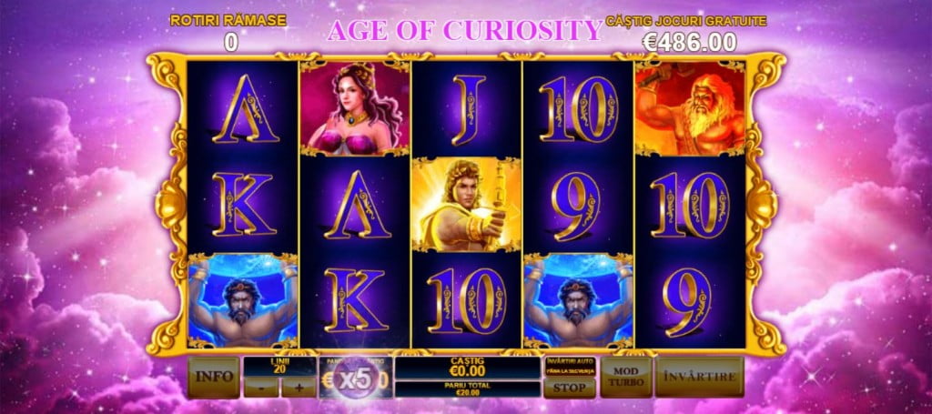
Task: Click the €486.00 free games win amount
Action: coord(690,42)
